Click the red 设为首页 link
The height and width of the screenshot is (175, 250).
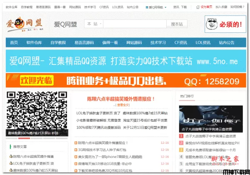pyautogui.click(x=206, y=7)
